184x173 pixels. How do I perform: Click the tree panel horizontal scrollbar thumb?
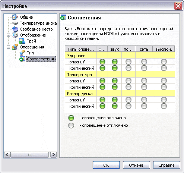pos(29,155)
